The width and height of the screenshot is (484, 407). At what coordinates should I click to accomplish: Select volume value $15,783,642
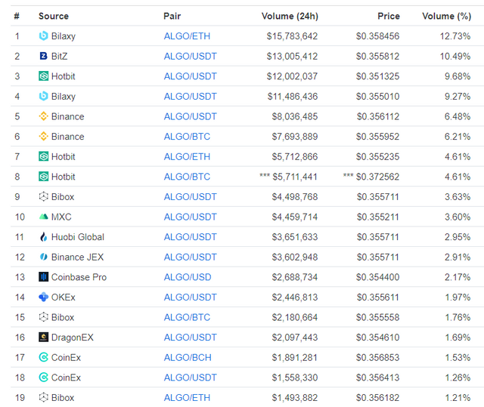pos(292,36)
